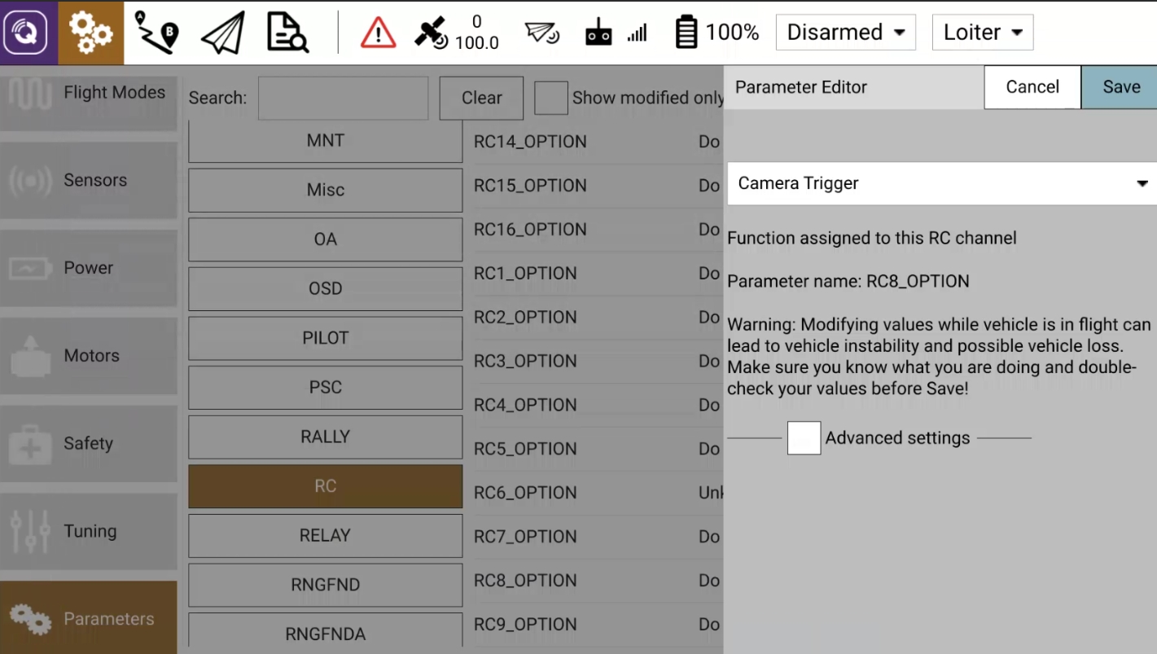1157x654 pixels.
Task: Cancel the Parameter Editor
Action: (1032, 87)
